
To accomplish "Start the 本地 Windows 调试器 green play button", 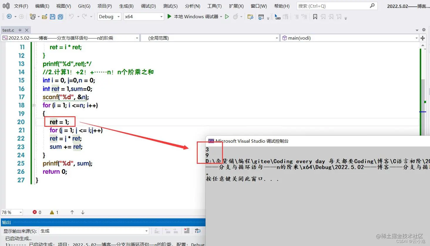I will click(169, 16).
